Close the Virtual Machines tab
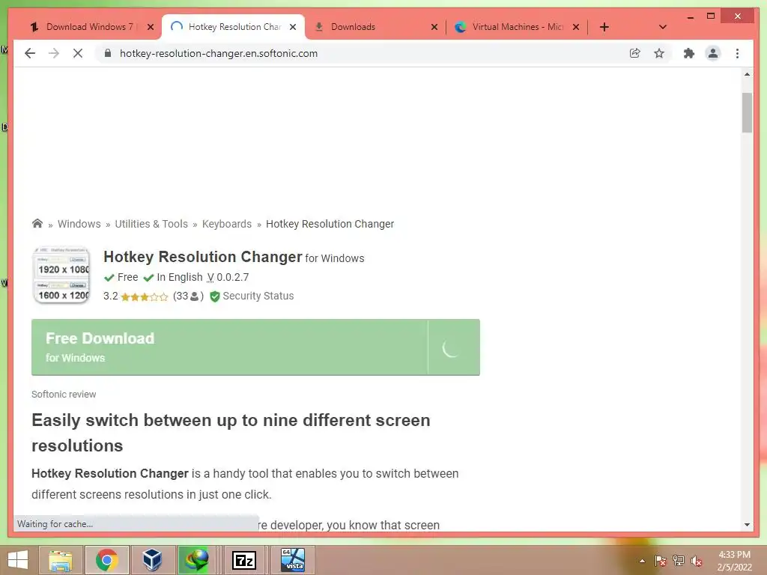Image resolution: width=767 pixels, height=575 pixels. 576,27
